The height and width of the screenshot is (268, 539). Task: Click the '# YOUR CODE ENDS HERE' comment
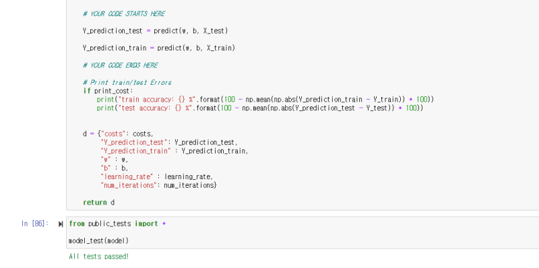(x=121, y=65)
